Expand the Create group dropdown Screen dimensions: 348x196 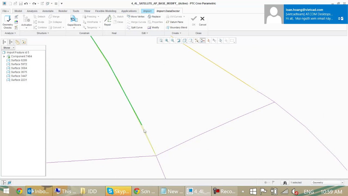(x=176, y=33)
